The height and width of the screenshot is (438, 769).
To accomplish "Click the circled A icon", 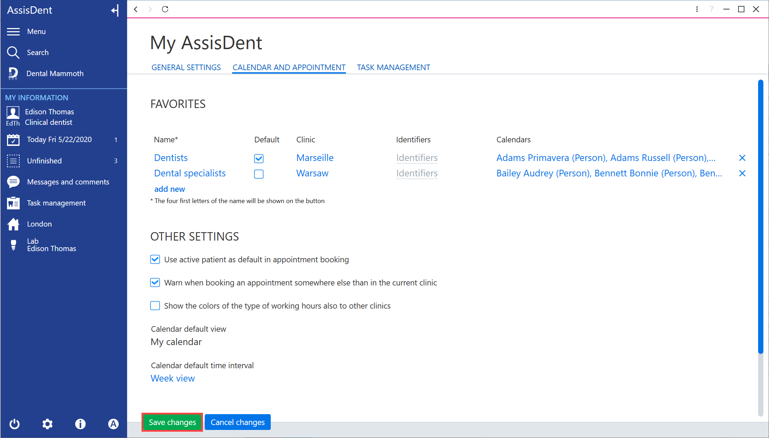I will coord(113,424).
